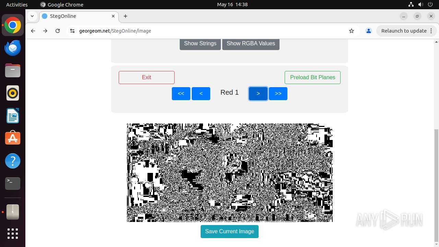Launch LibreOffice Writer from dock
This screenshot has height=247, width=439.
13,116
